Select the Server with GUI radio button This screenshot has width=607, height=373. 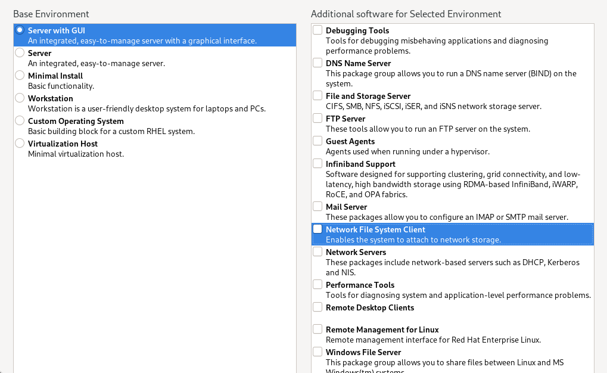click(x=20, y=30)
